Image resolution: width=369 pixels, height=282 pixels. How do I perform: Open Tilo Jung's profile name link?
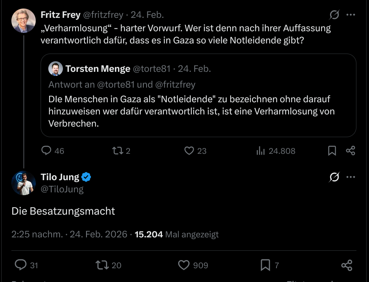pos(60,177)
